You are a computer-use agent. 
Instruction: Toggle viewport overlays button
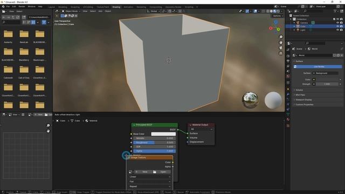(255, 11)
